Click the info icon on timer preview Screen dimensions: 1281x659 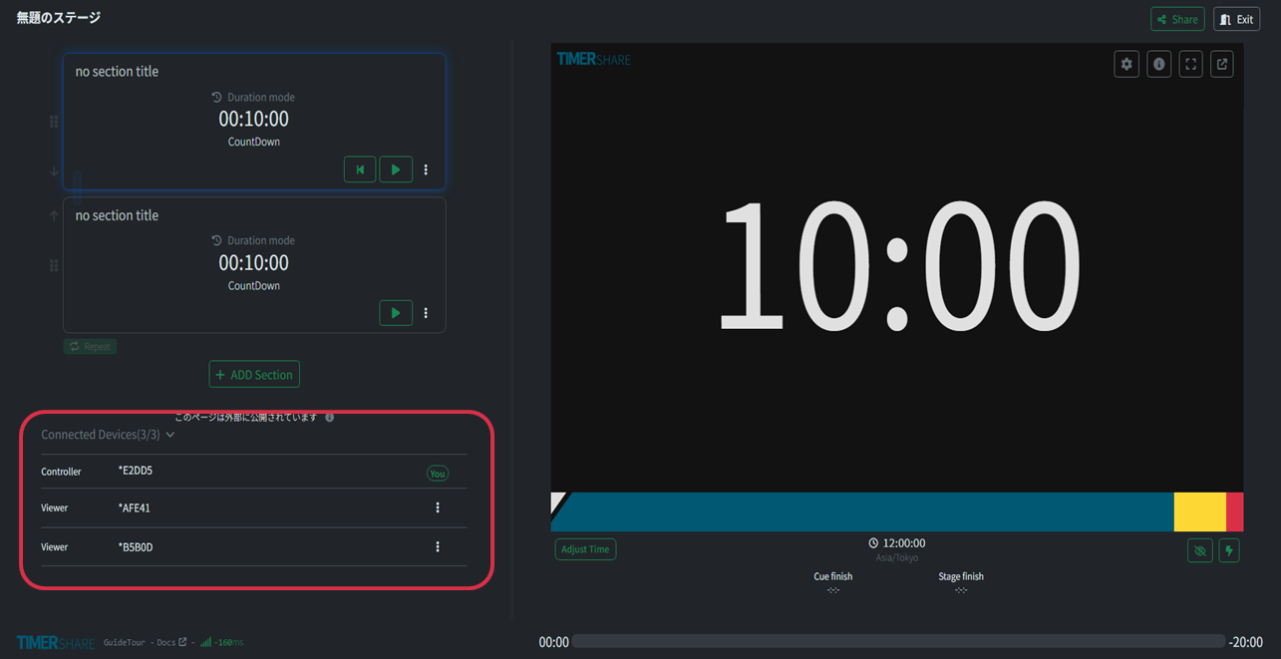tap(1158, 65)
